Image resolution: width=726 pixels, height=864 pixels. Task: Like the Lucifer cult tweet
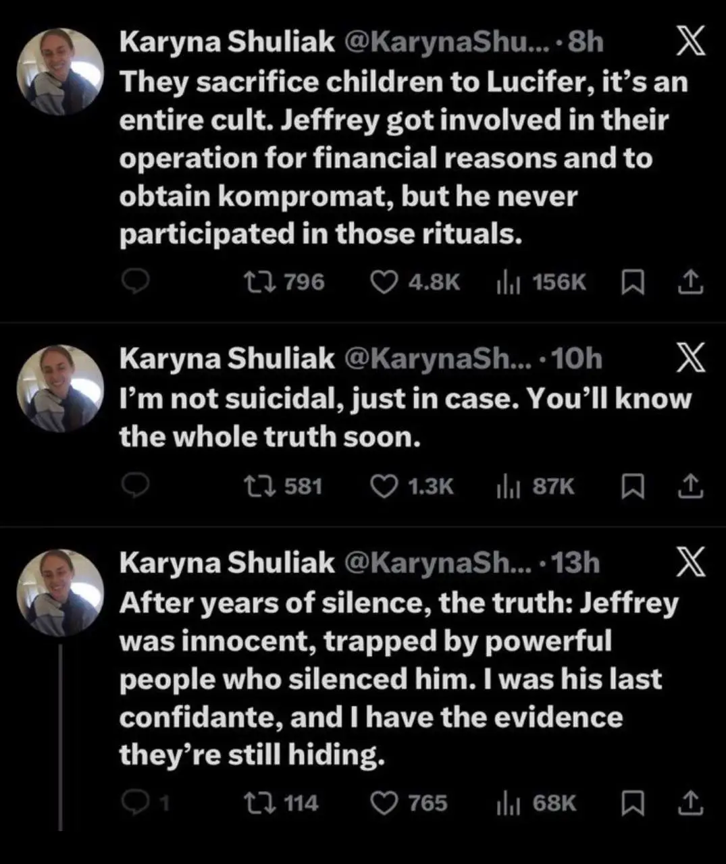[x=385, y=282]
